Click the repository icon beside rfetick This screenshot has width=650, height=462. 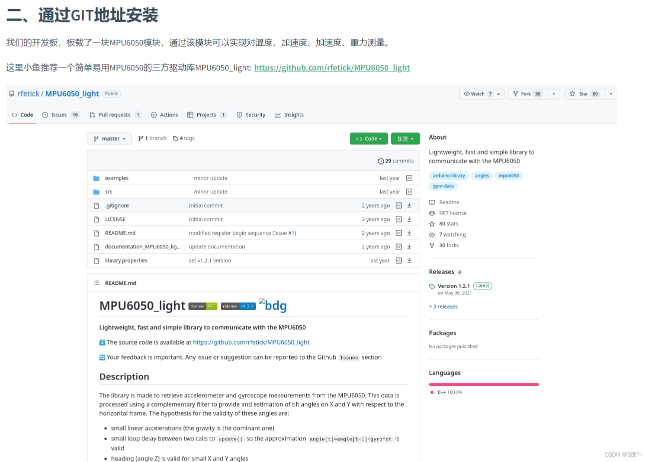[x=12, y=93]
